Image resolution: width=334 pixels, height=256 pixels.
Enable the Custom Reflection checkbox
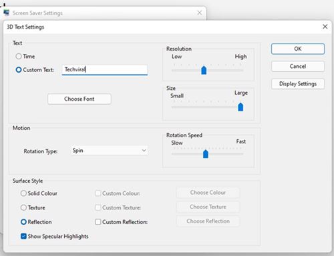click(98, 222)
